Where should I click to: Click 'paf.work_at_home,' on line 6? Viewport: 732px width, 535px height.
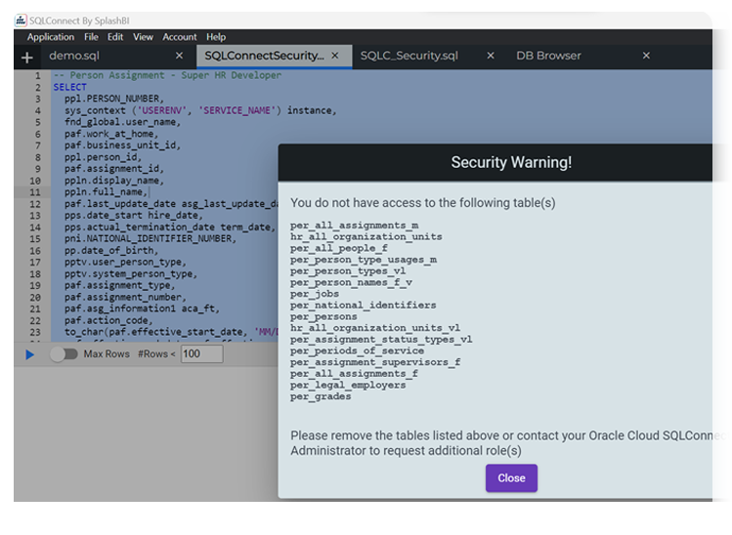point(111,134)
